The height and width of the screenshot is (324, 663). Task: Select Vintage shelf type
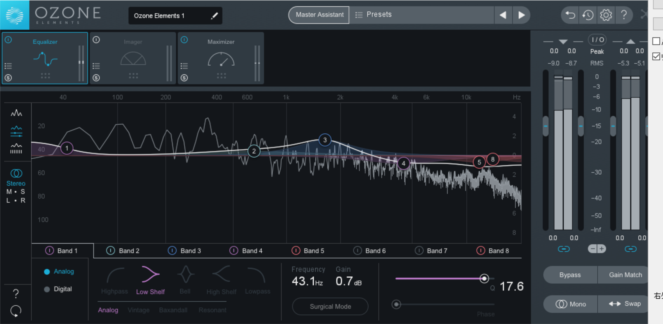[x=138, y=310]
